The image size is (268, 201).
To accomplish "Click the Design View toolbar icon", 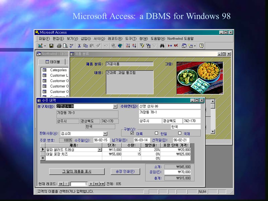I will click(40, 46).
